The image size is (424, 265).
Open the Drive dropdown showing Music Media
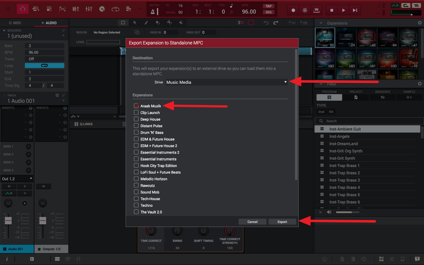pos(227,82)
